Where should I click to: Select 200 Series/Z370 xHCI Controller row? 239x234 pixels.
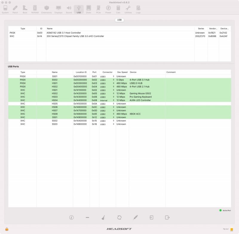[x=119, y=36]
